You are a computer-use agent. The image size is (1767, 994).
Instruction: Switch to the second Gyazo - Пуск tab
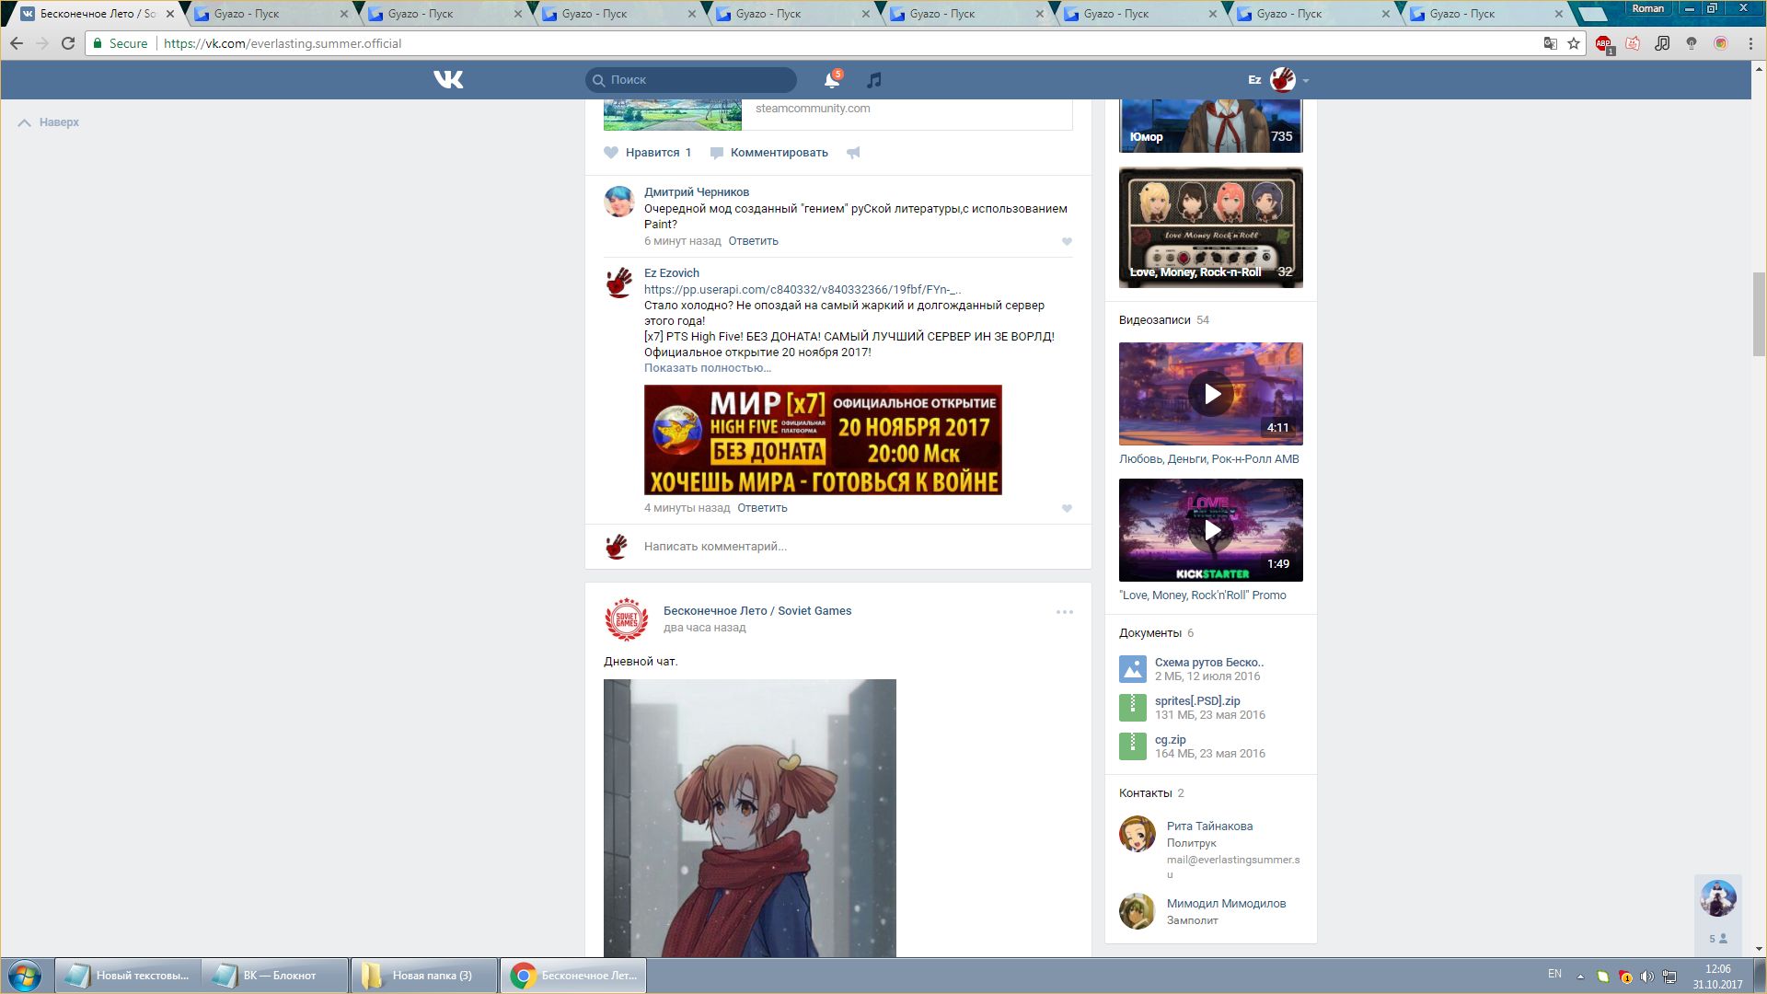(x=421, y=14)
